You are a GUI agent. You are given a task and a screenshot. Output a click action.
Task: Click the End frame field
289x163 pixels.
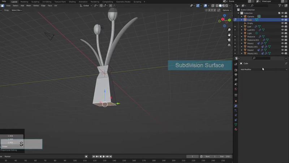coord(226,156)
